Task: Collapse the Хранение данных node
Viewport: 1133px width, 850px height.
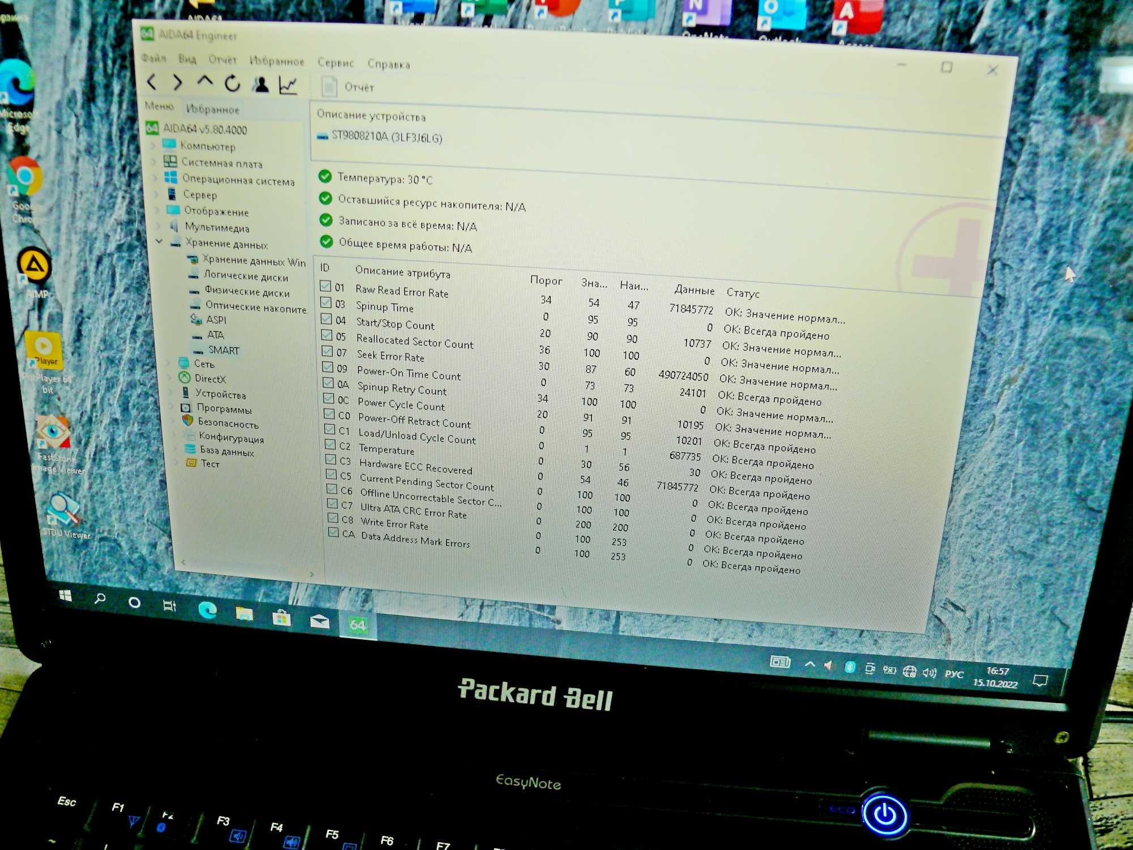Action: coord(159,241)
